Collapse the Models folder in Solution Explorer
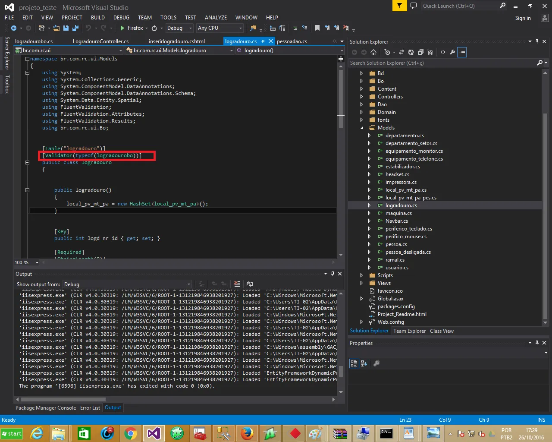The image size is (552, 442). [x=362, y=128]
